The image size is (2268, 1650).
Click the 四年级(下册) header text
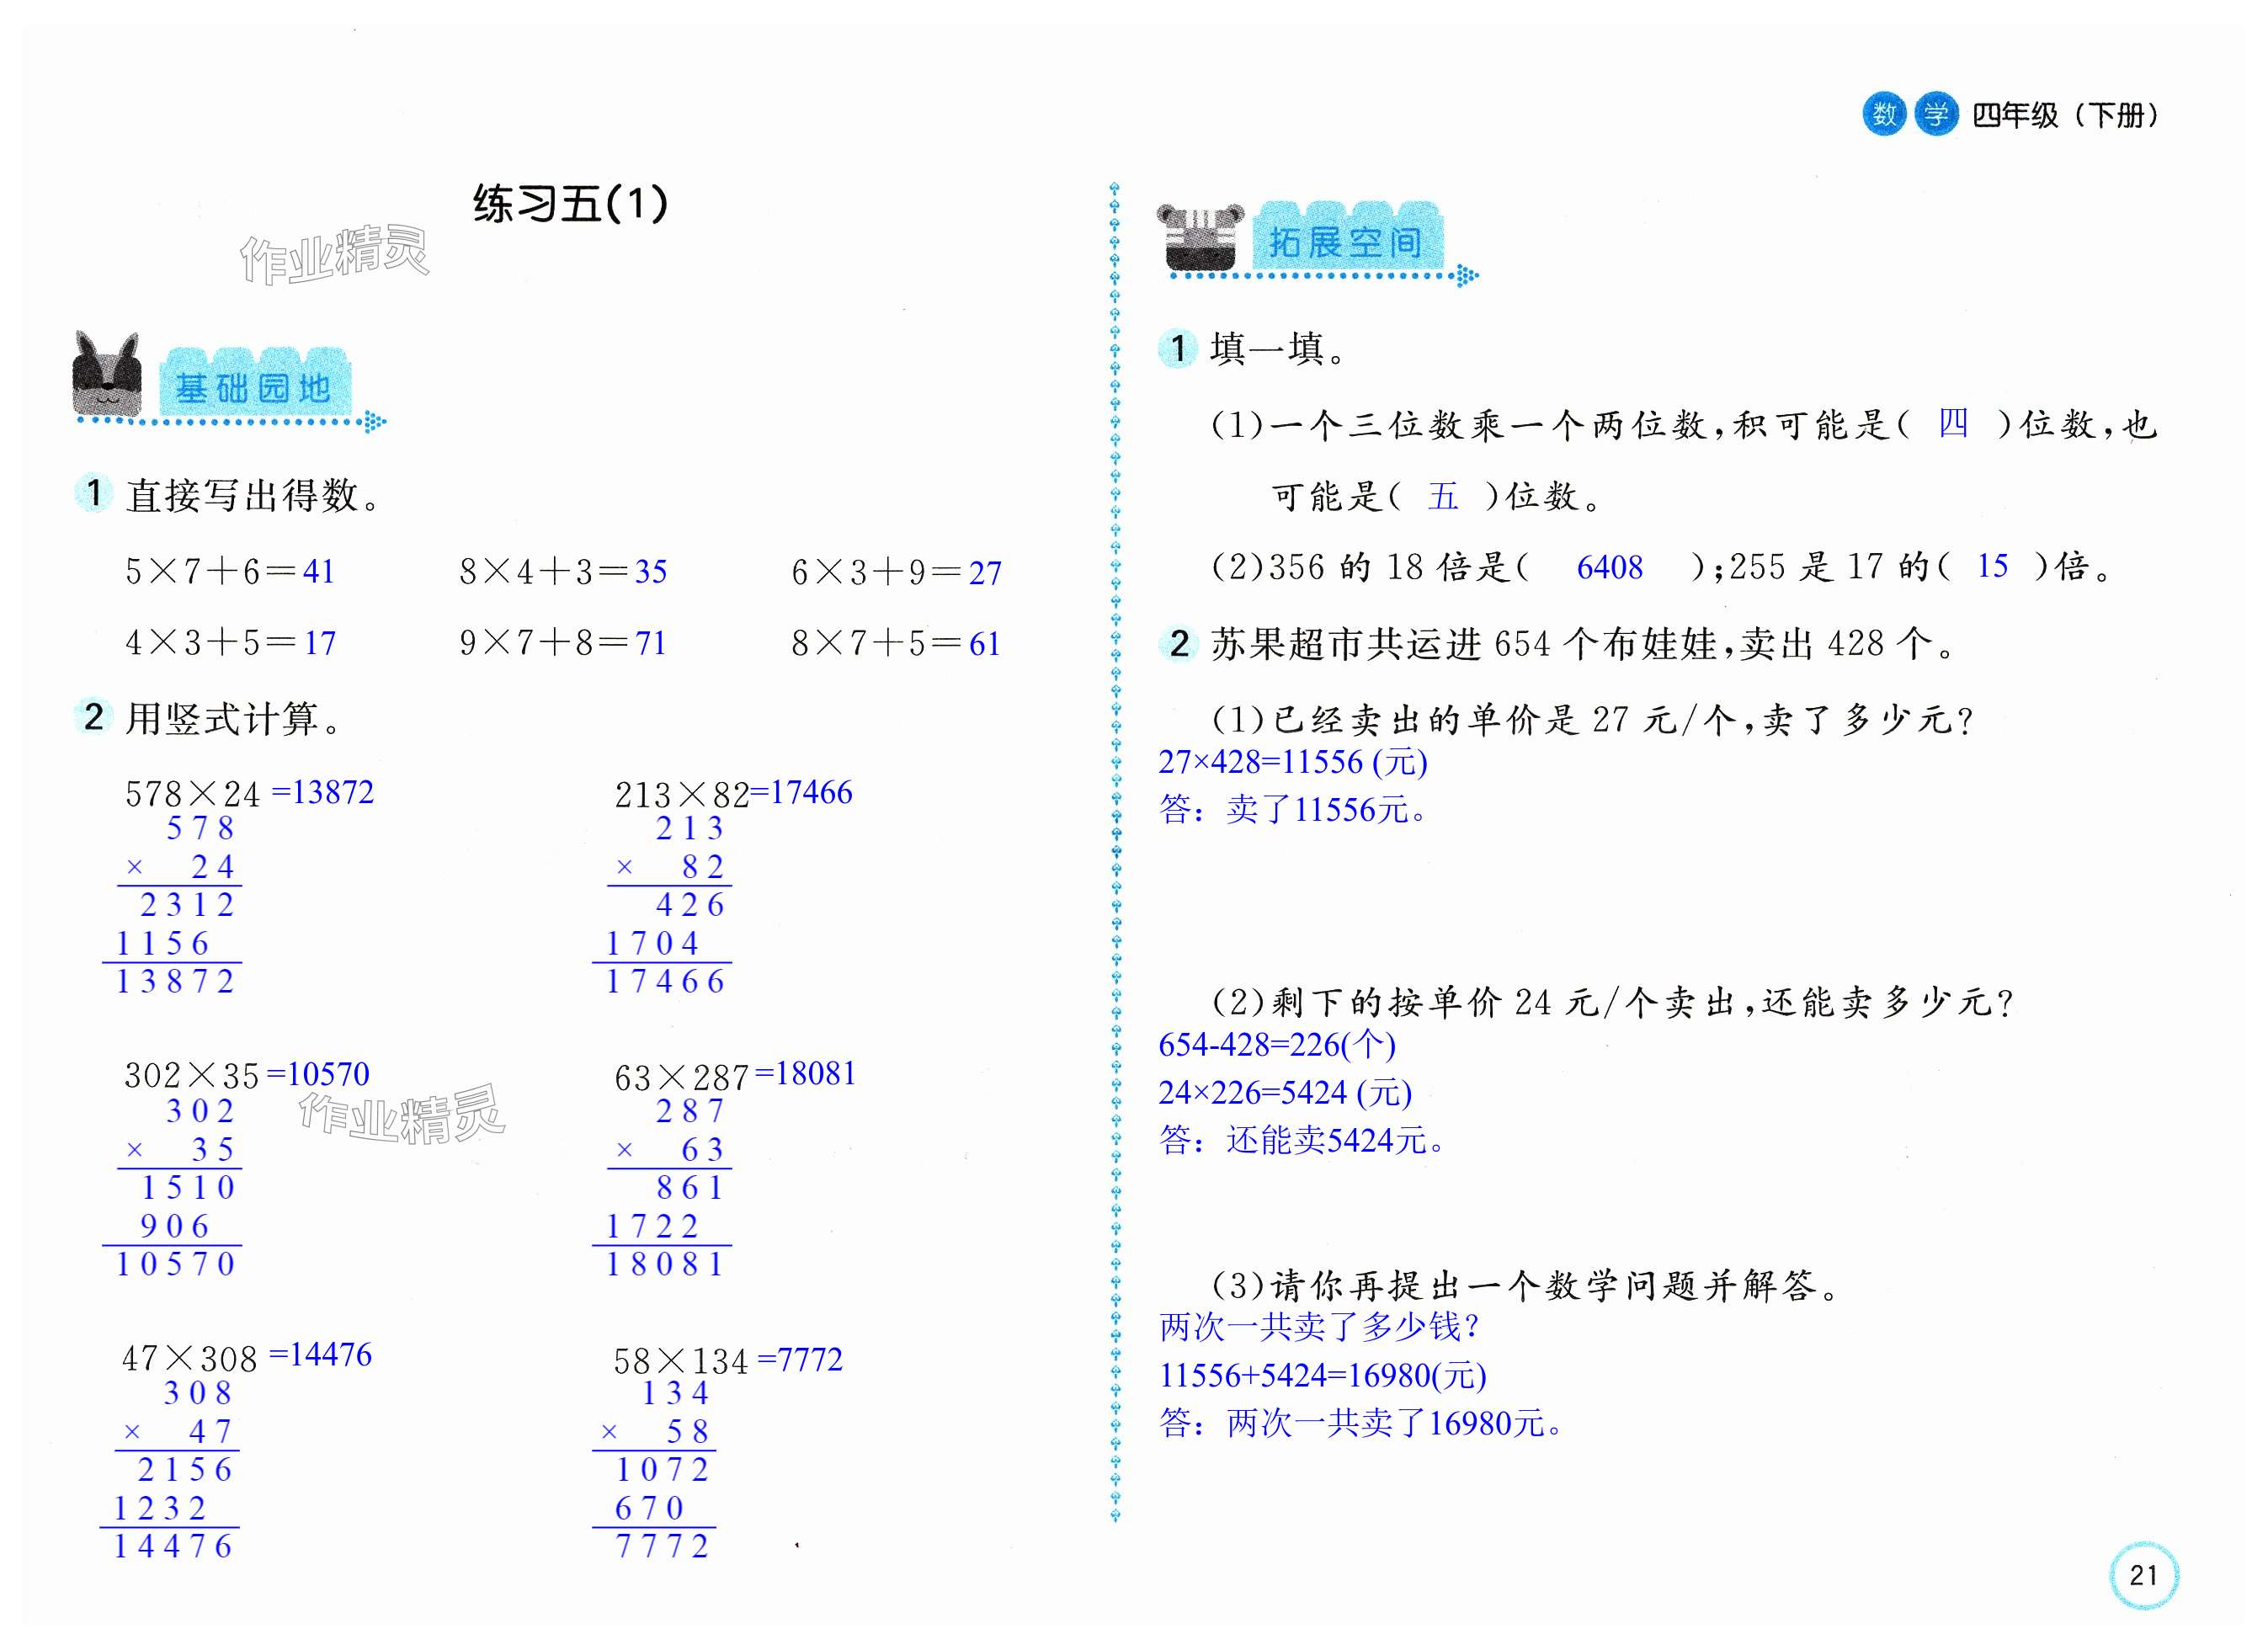(x=2066, y=115)
